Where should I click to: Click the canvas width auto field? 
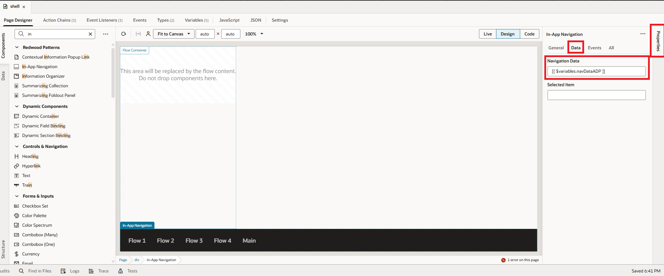(x=205, y=34)
